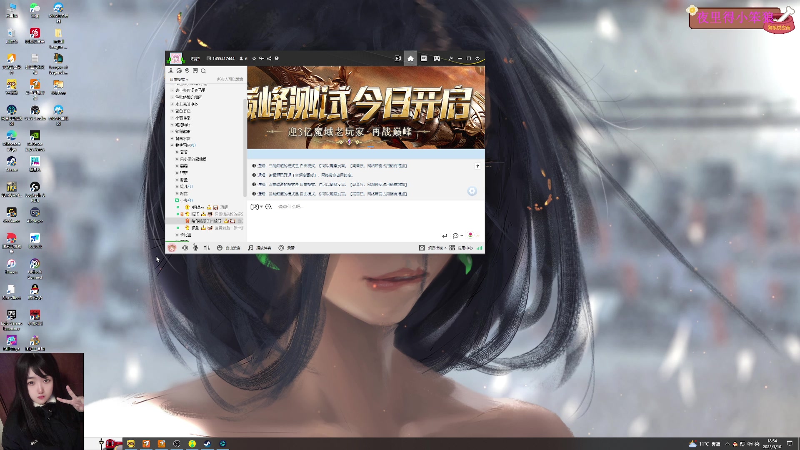The width and height of the screenshot is (800, 450).
Task: Report channel using the shield alert icon
Action: tap(277, 58)
